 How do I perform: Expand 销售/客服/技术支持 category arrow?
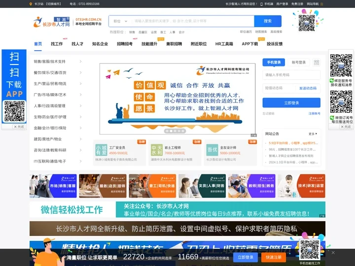point(80,62)
